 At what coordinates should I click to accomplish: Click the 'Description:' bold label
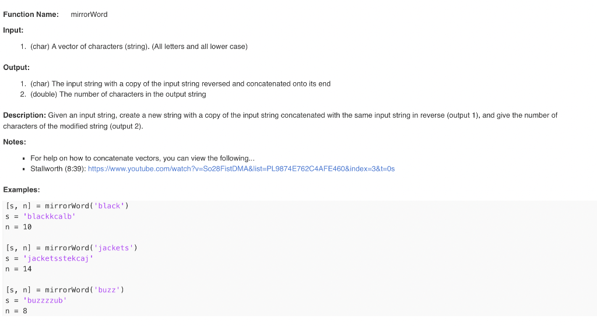click(x=24, y=115)
